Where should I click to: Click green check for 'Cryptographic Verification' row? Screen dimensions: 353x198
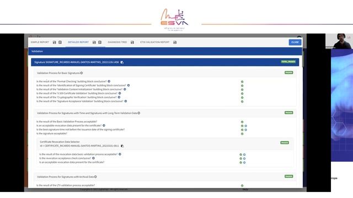(x=242, y=98)
